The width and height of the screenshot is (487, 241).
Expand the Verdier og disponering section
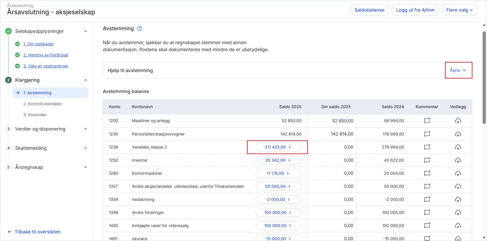point(85,129)
